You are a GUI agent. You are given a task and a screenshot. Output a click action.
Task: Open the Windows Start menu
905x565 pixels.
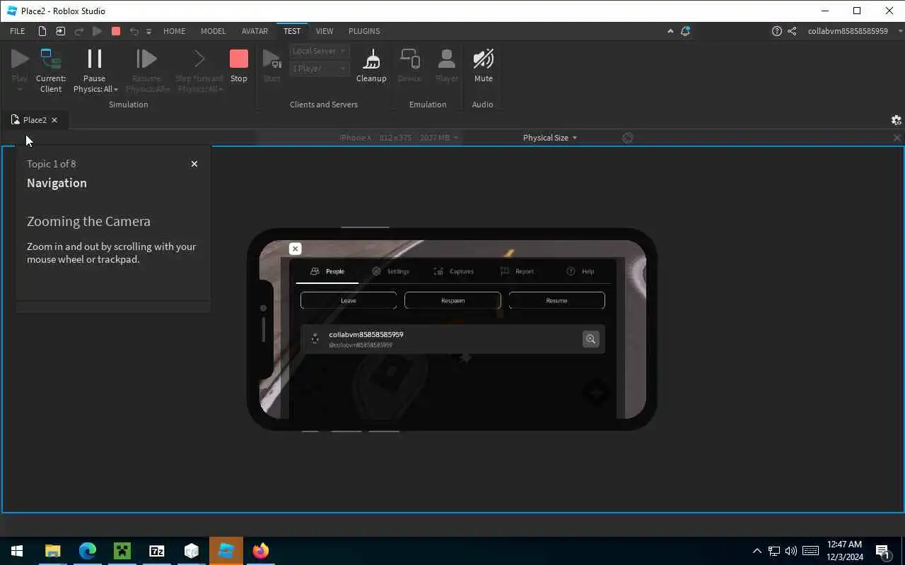point(17,551)
